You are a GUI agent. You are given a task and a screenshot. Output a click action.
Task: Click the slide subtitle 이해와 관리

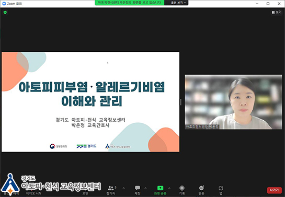click(92, 101)
